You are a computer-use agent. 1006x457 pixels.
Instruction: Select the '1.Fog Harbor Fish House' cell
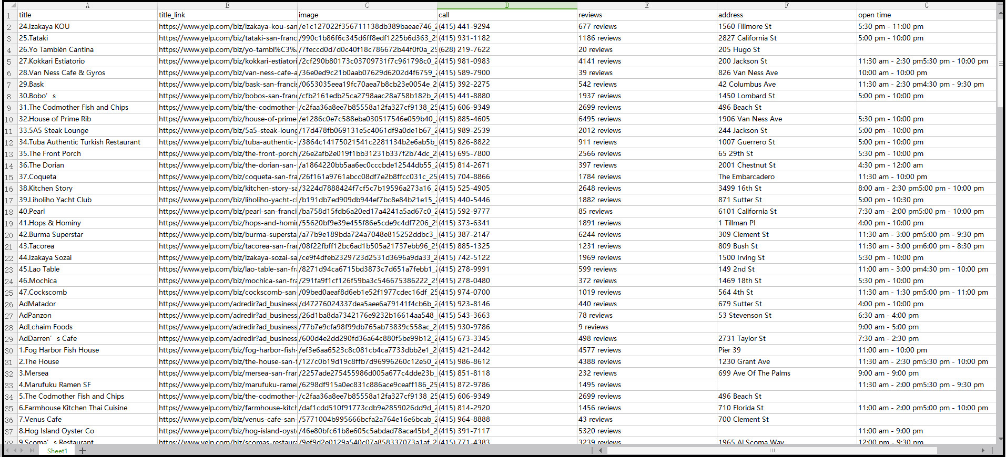coord(87,350)
